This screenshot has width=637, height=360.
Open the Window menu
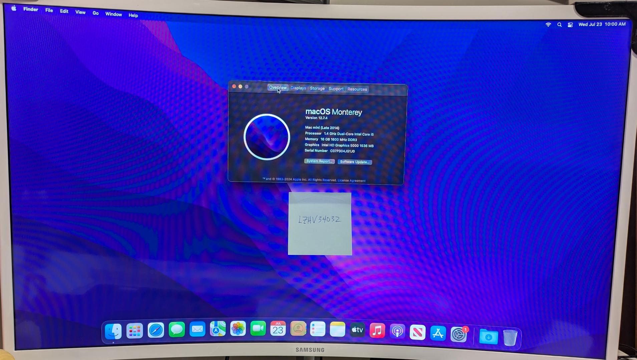coord(114,14)
